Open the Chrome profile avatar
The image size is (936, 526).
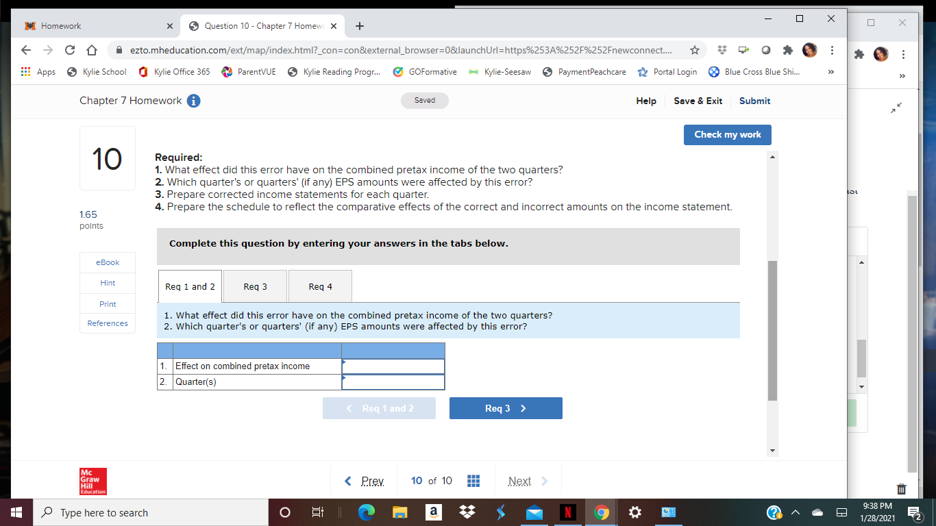coord(809,50)
